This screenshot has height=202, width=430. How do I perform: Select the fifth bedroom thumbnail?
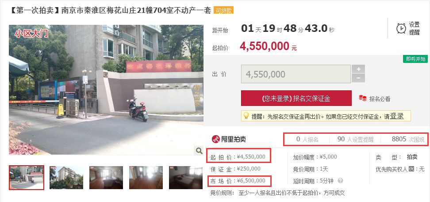tap(186, 178)
